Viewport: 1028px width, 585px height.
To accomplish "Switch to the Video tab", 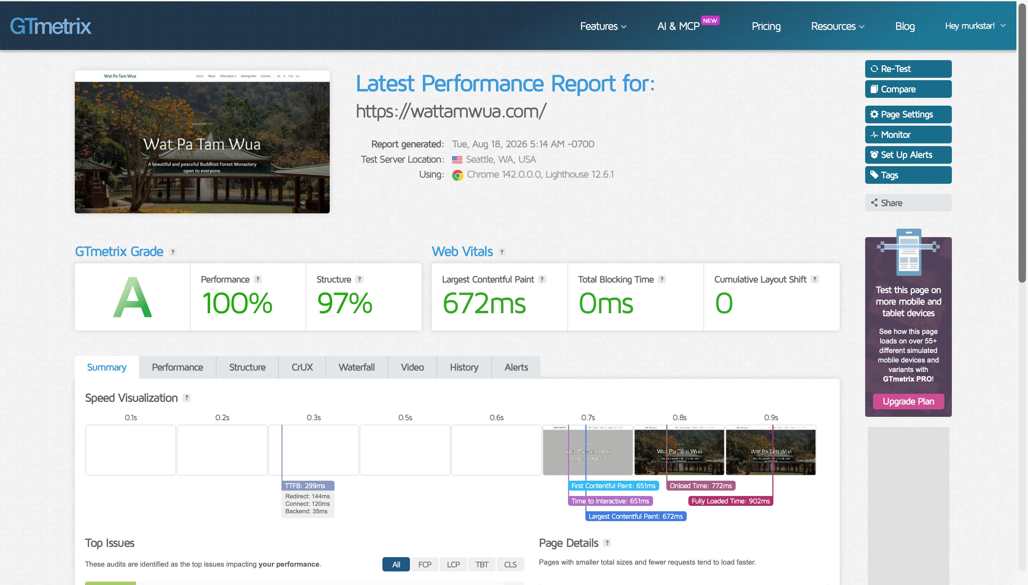I will pyautogui.click(x=412, y=367).
